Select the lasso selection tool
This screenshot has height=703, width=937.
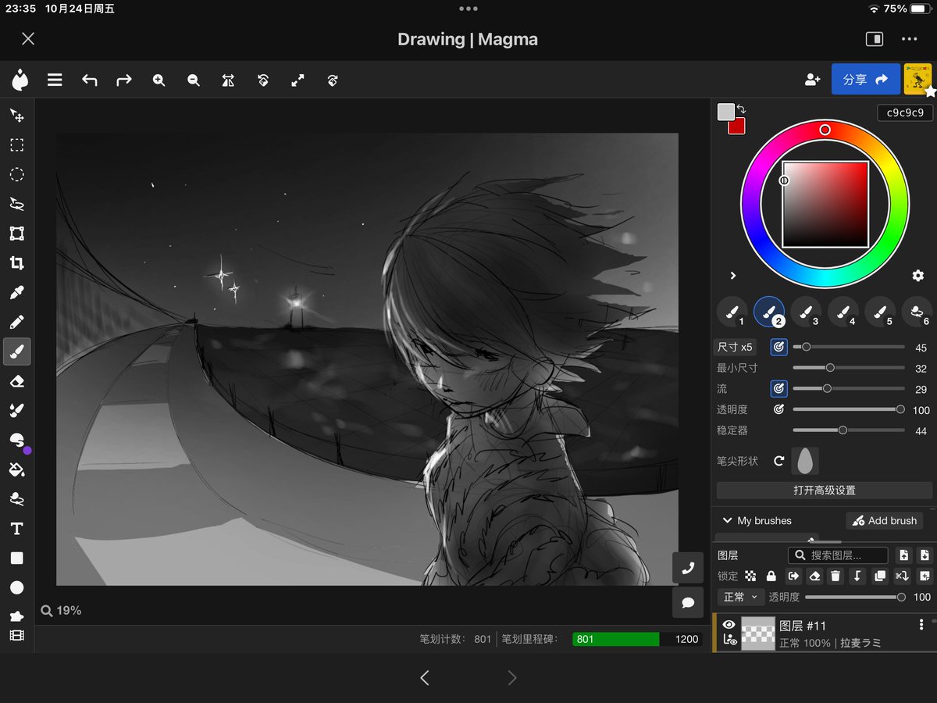[16, 204]
